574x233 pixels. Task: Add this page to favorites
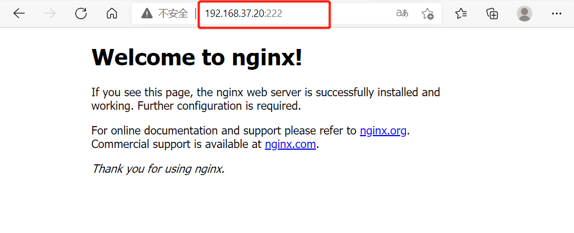(427, 14)
